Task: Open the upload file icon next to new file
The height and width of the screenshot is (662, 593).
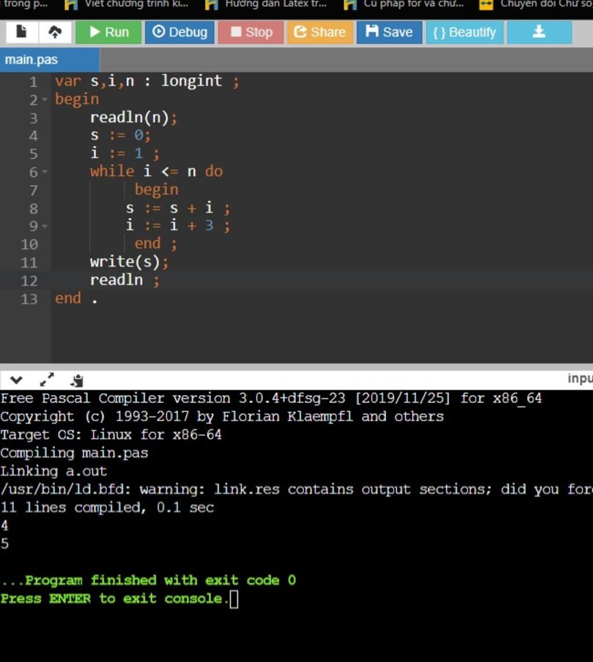Action: [x=55, y=32]
